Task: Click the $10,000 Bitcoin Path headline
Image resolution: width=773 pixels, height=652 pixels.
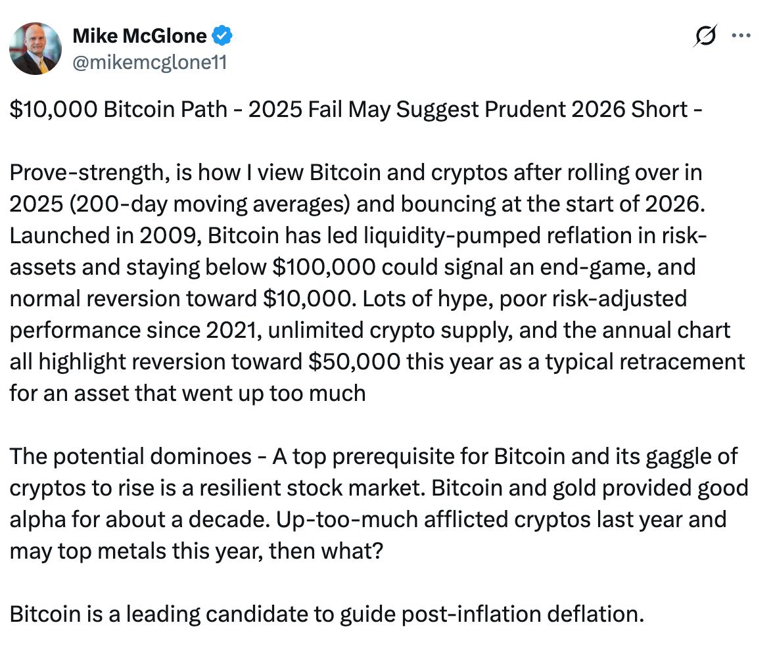Action: 355,109
